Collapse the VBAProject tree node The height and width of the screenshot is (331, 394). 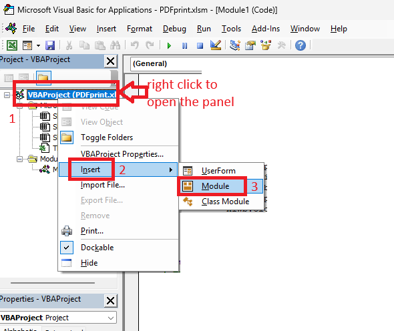coord(7,95)
